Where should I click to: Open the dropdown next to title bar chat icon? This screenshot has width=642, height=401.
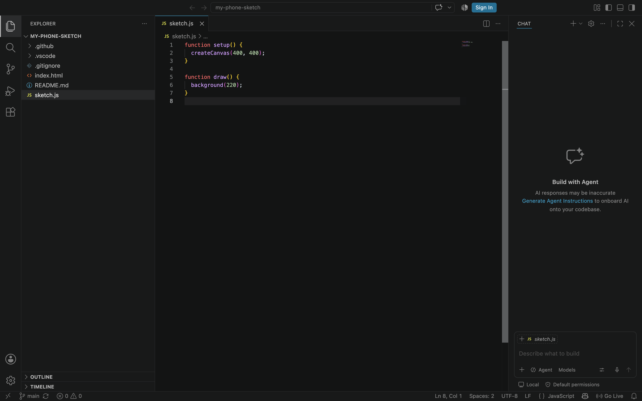[449, 8]
